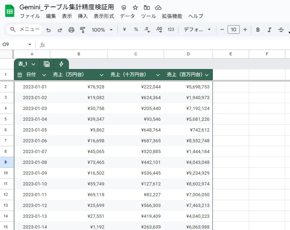Decrease font size with minus button
This screenshot has height=230, width=290.
[x=222, y=29]
